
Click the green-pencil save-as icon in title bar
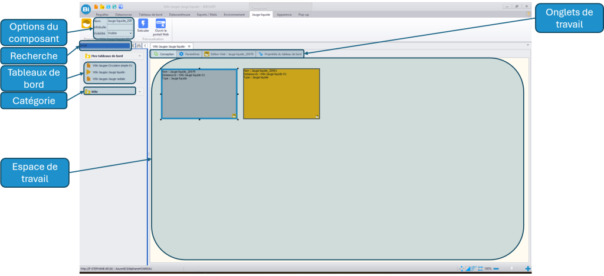click(114, 7)
